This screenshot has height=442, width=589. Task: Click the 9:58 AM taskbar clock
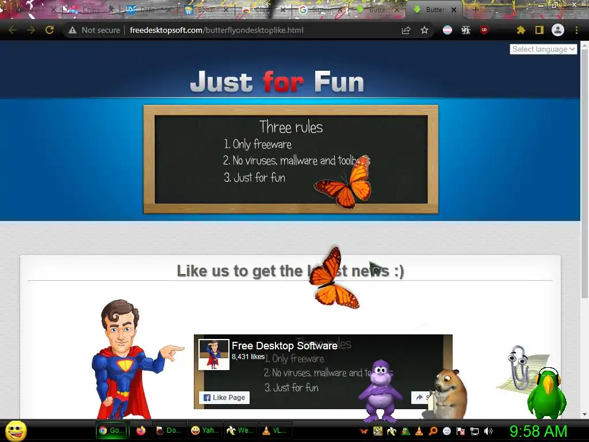point(538,431)
